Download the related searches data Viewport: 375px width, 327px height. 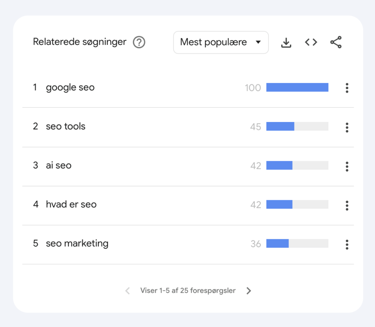click(286, 42)
